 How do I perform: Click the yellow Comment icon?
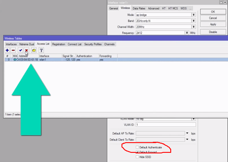[x=34, y=50]
